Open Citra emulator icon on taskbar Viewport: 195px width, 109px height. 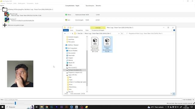(x=87, y=107)
